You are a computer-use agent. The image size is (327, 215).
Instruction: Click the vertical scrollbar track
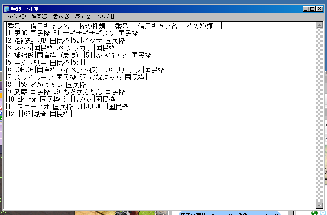(x=320, y=115)
